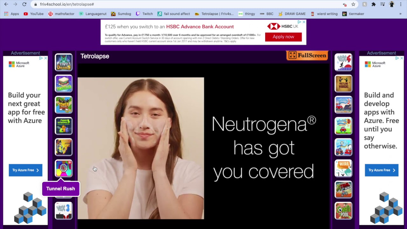
Task: Open the wierd writing bookmark
Action: point(324,14)
